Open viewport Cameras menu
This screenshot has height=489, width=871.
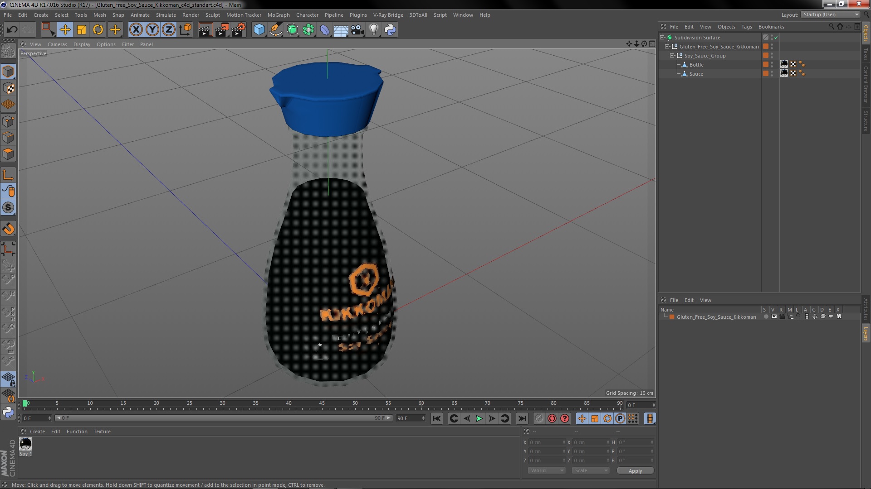[57, 44]
